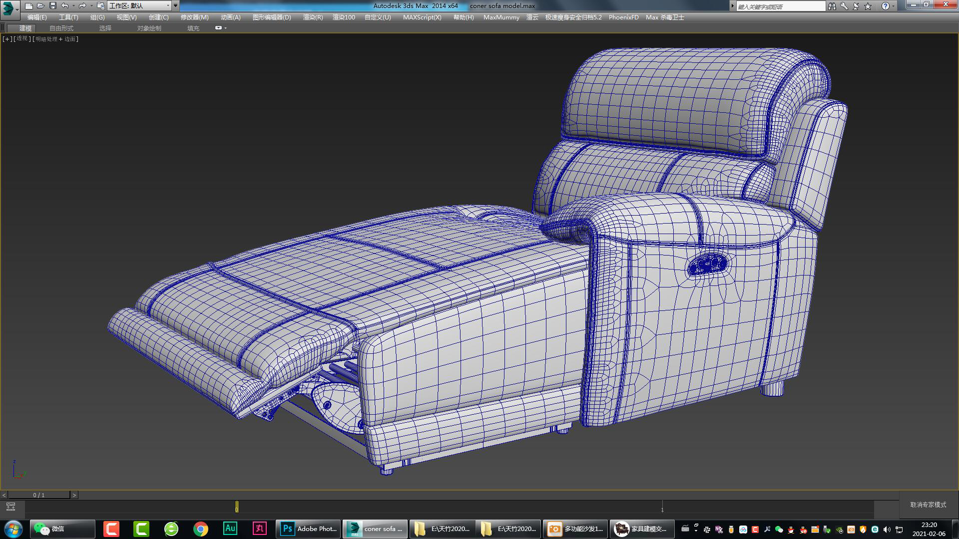Switch to the 自由形式 ribbon tab

pos(60,28)
